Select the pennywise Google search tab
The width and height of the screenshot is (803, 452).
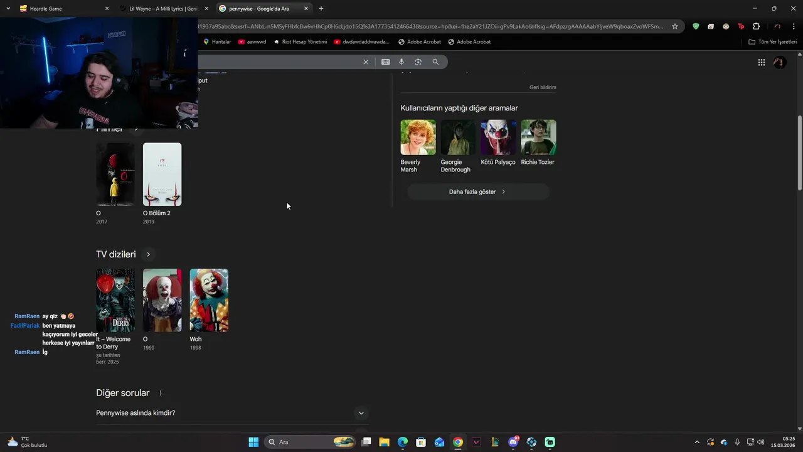tap(263, 9)
